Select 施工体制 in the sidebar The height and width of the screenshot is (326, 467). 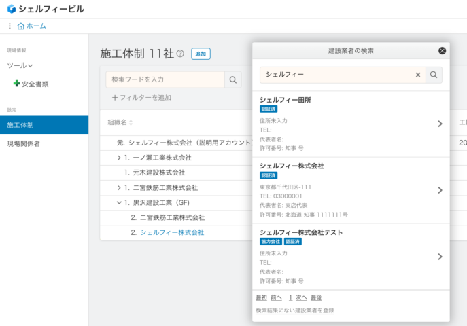44,125
